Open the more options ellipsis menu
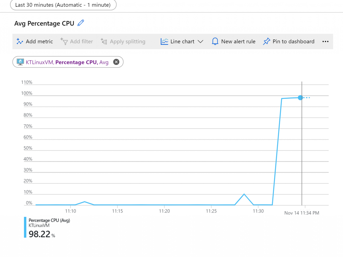Screen dimensions: 343x257 [325, 41]
